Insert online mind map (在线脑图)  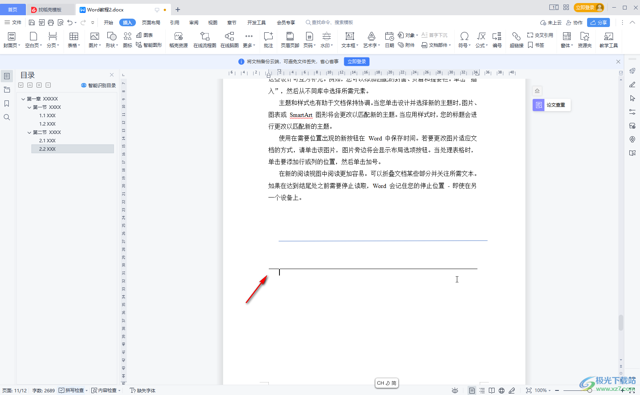point(230,40)
